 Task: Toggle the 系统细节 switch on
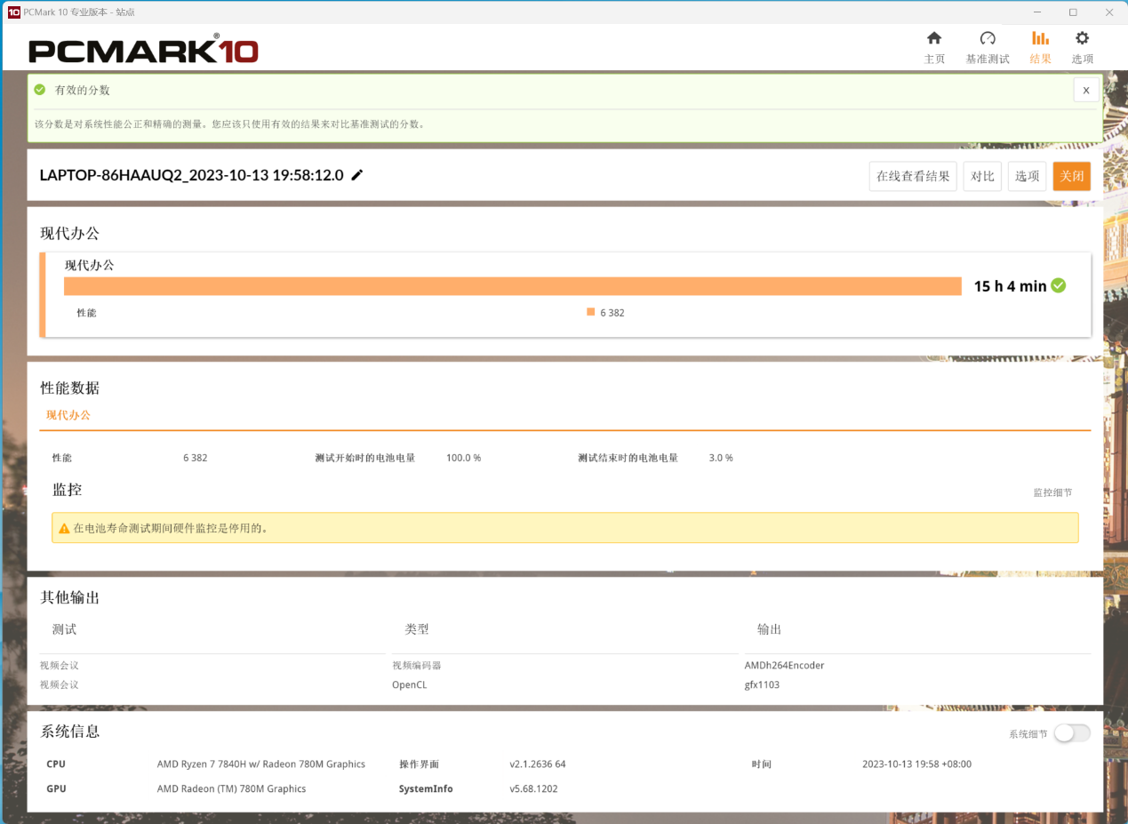[1071, 733]
